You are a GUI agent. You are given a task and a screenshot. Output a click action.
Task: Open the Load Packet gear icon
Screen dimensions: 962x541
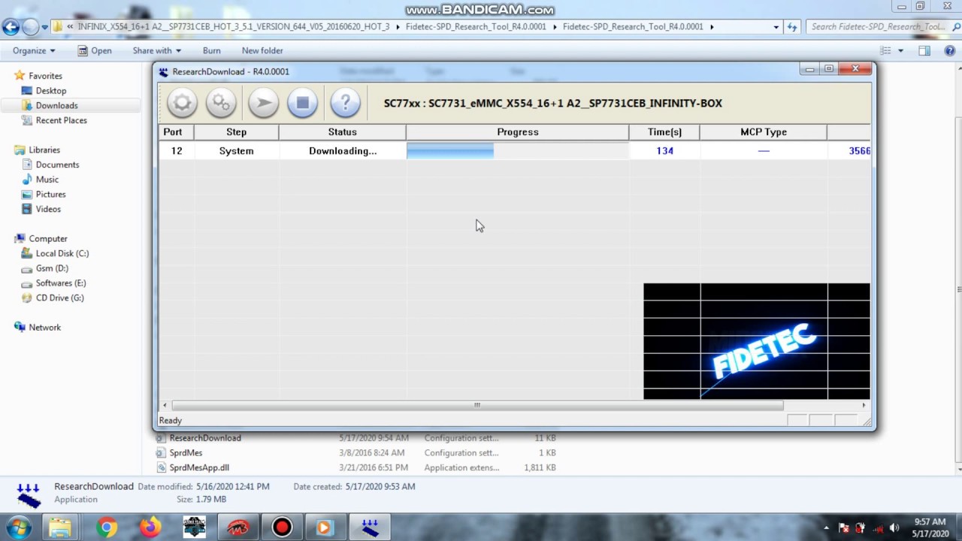pos(182,103)
